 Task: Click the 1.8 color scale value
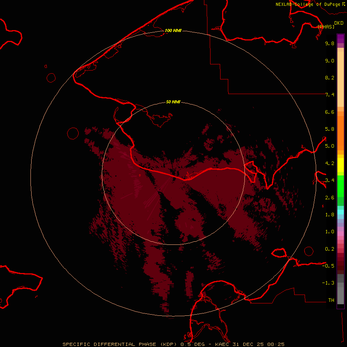[x=330, y=215]
